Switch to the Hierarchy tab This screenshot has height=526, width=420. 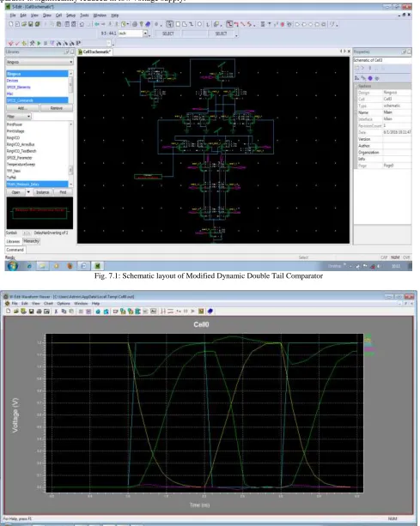coord(31,241)
